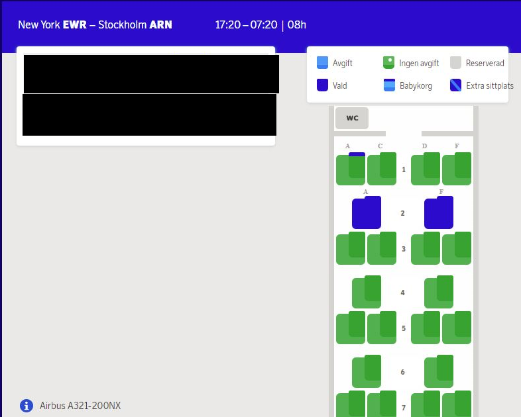Select seat 3F by the window
Image resolution: width=521 pixels, height=417 pixels.
[x=457, y=249]
